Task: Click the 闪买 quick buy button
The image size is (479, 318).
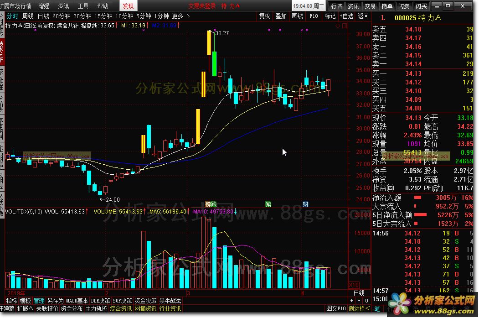Action: pyautogui.click(x=421, y=6)
